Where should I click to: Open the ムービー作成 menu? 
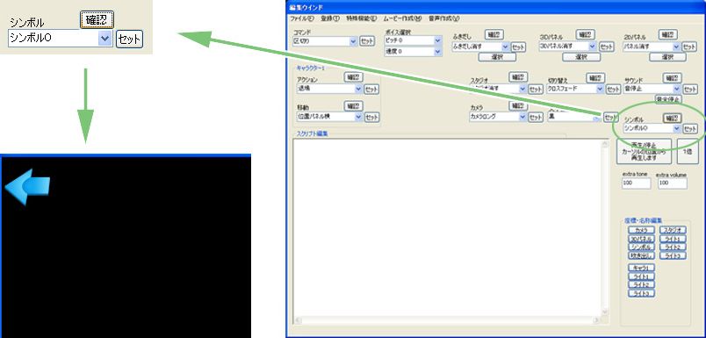402,18
